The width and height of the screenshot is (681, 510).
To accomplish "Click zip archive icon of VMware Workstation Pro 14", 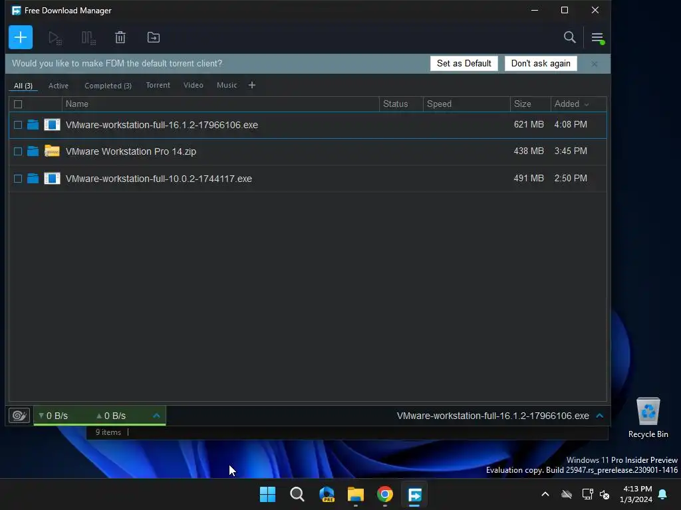I will (52, 151).
